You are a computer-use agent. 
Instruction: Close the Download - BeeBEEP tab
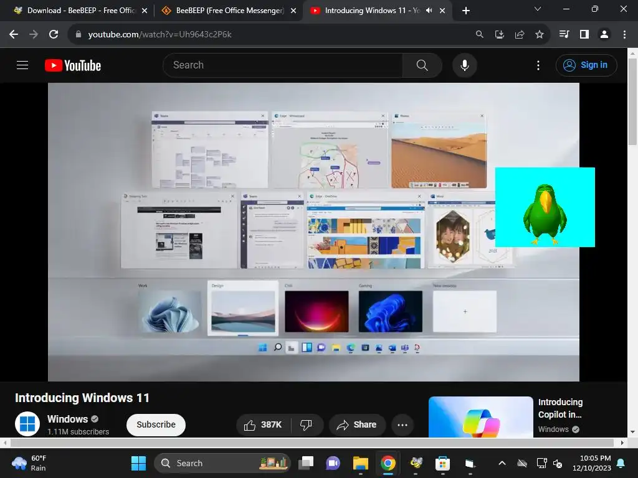(145, 11)
